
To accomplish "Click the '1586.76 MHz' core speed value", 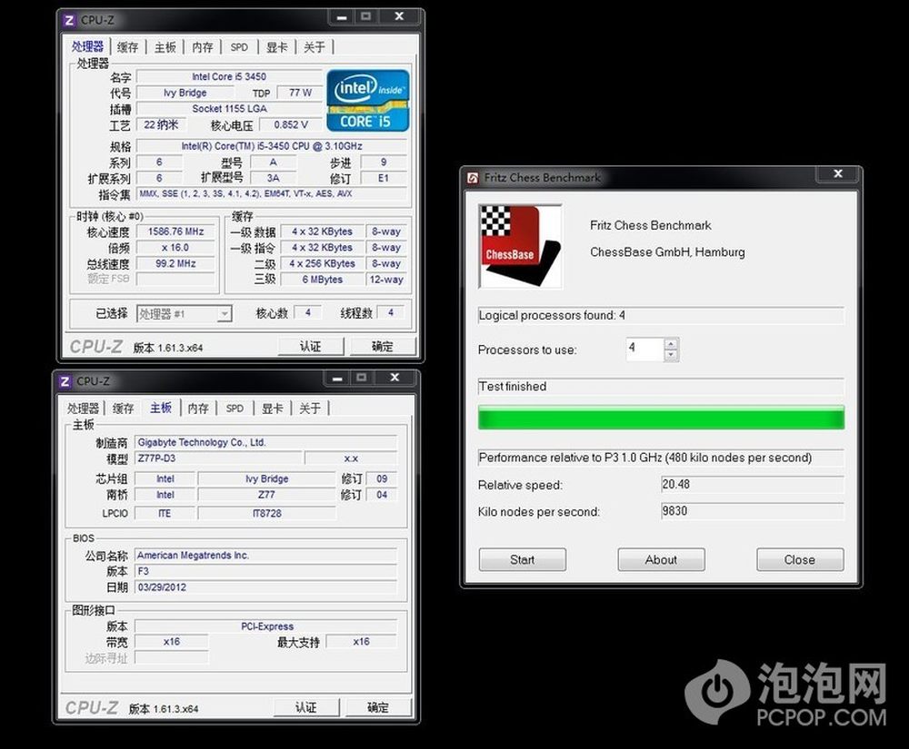I will (175, 232).
